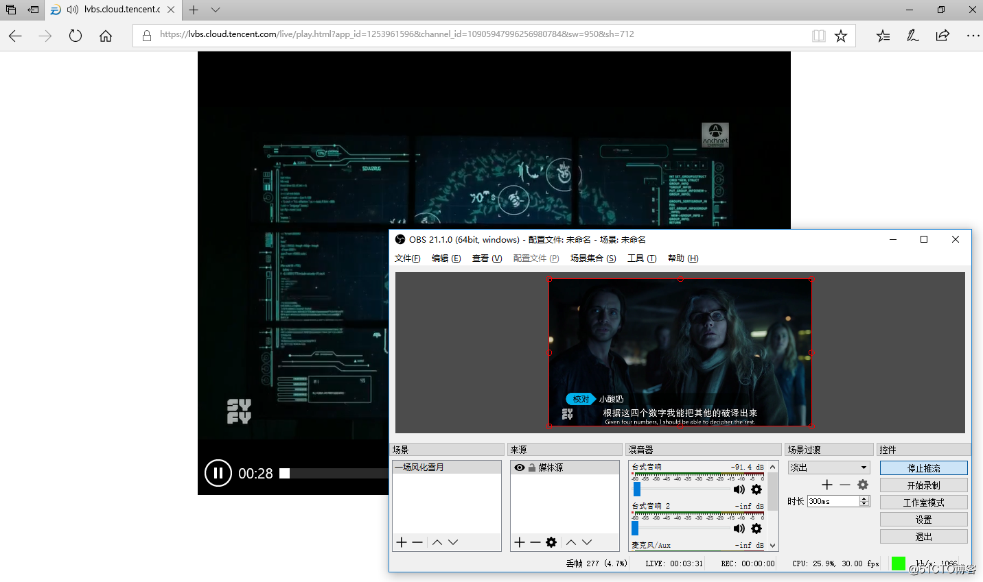Open transition properties gear in 场景过渡

click(x=863, y=485)
